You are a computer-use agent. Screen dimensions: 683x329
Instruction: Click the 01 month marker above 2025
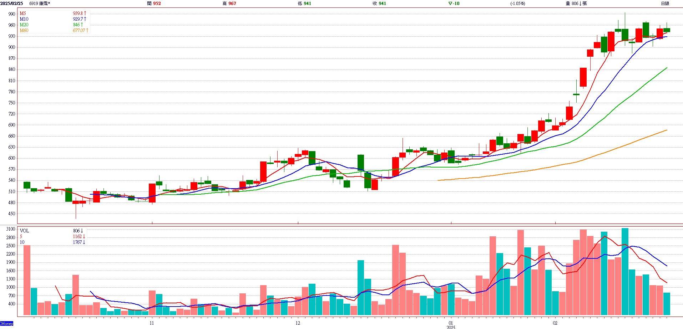point(451,323)
